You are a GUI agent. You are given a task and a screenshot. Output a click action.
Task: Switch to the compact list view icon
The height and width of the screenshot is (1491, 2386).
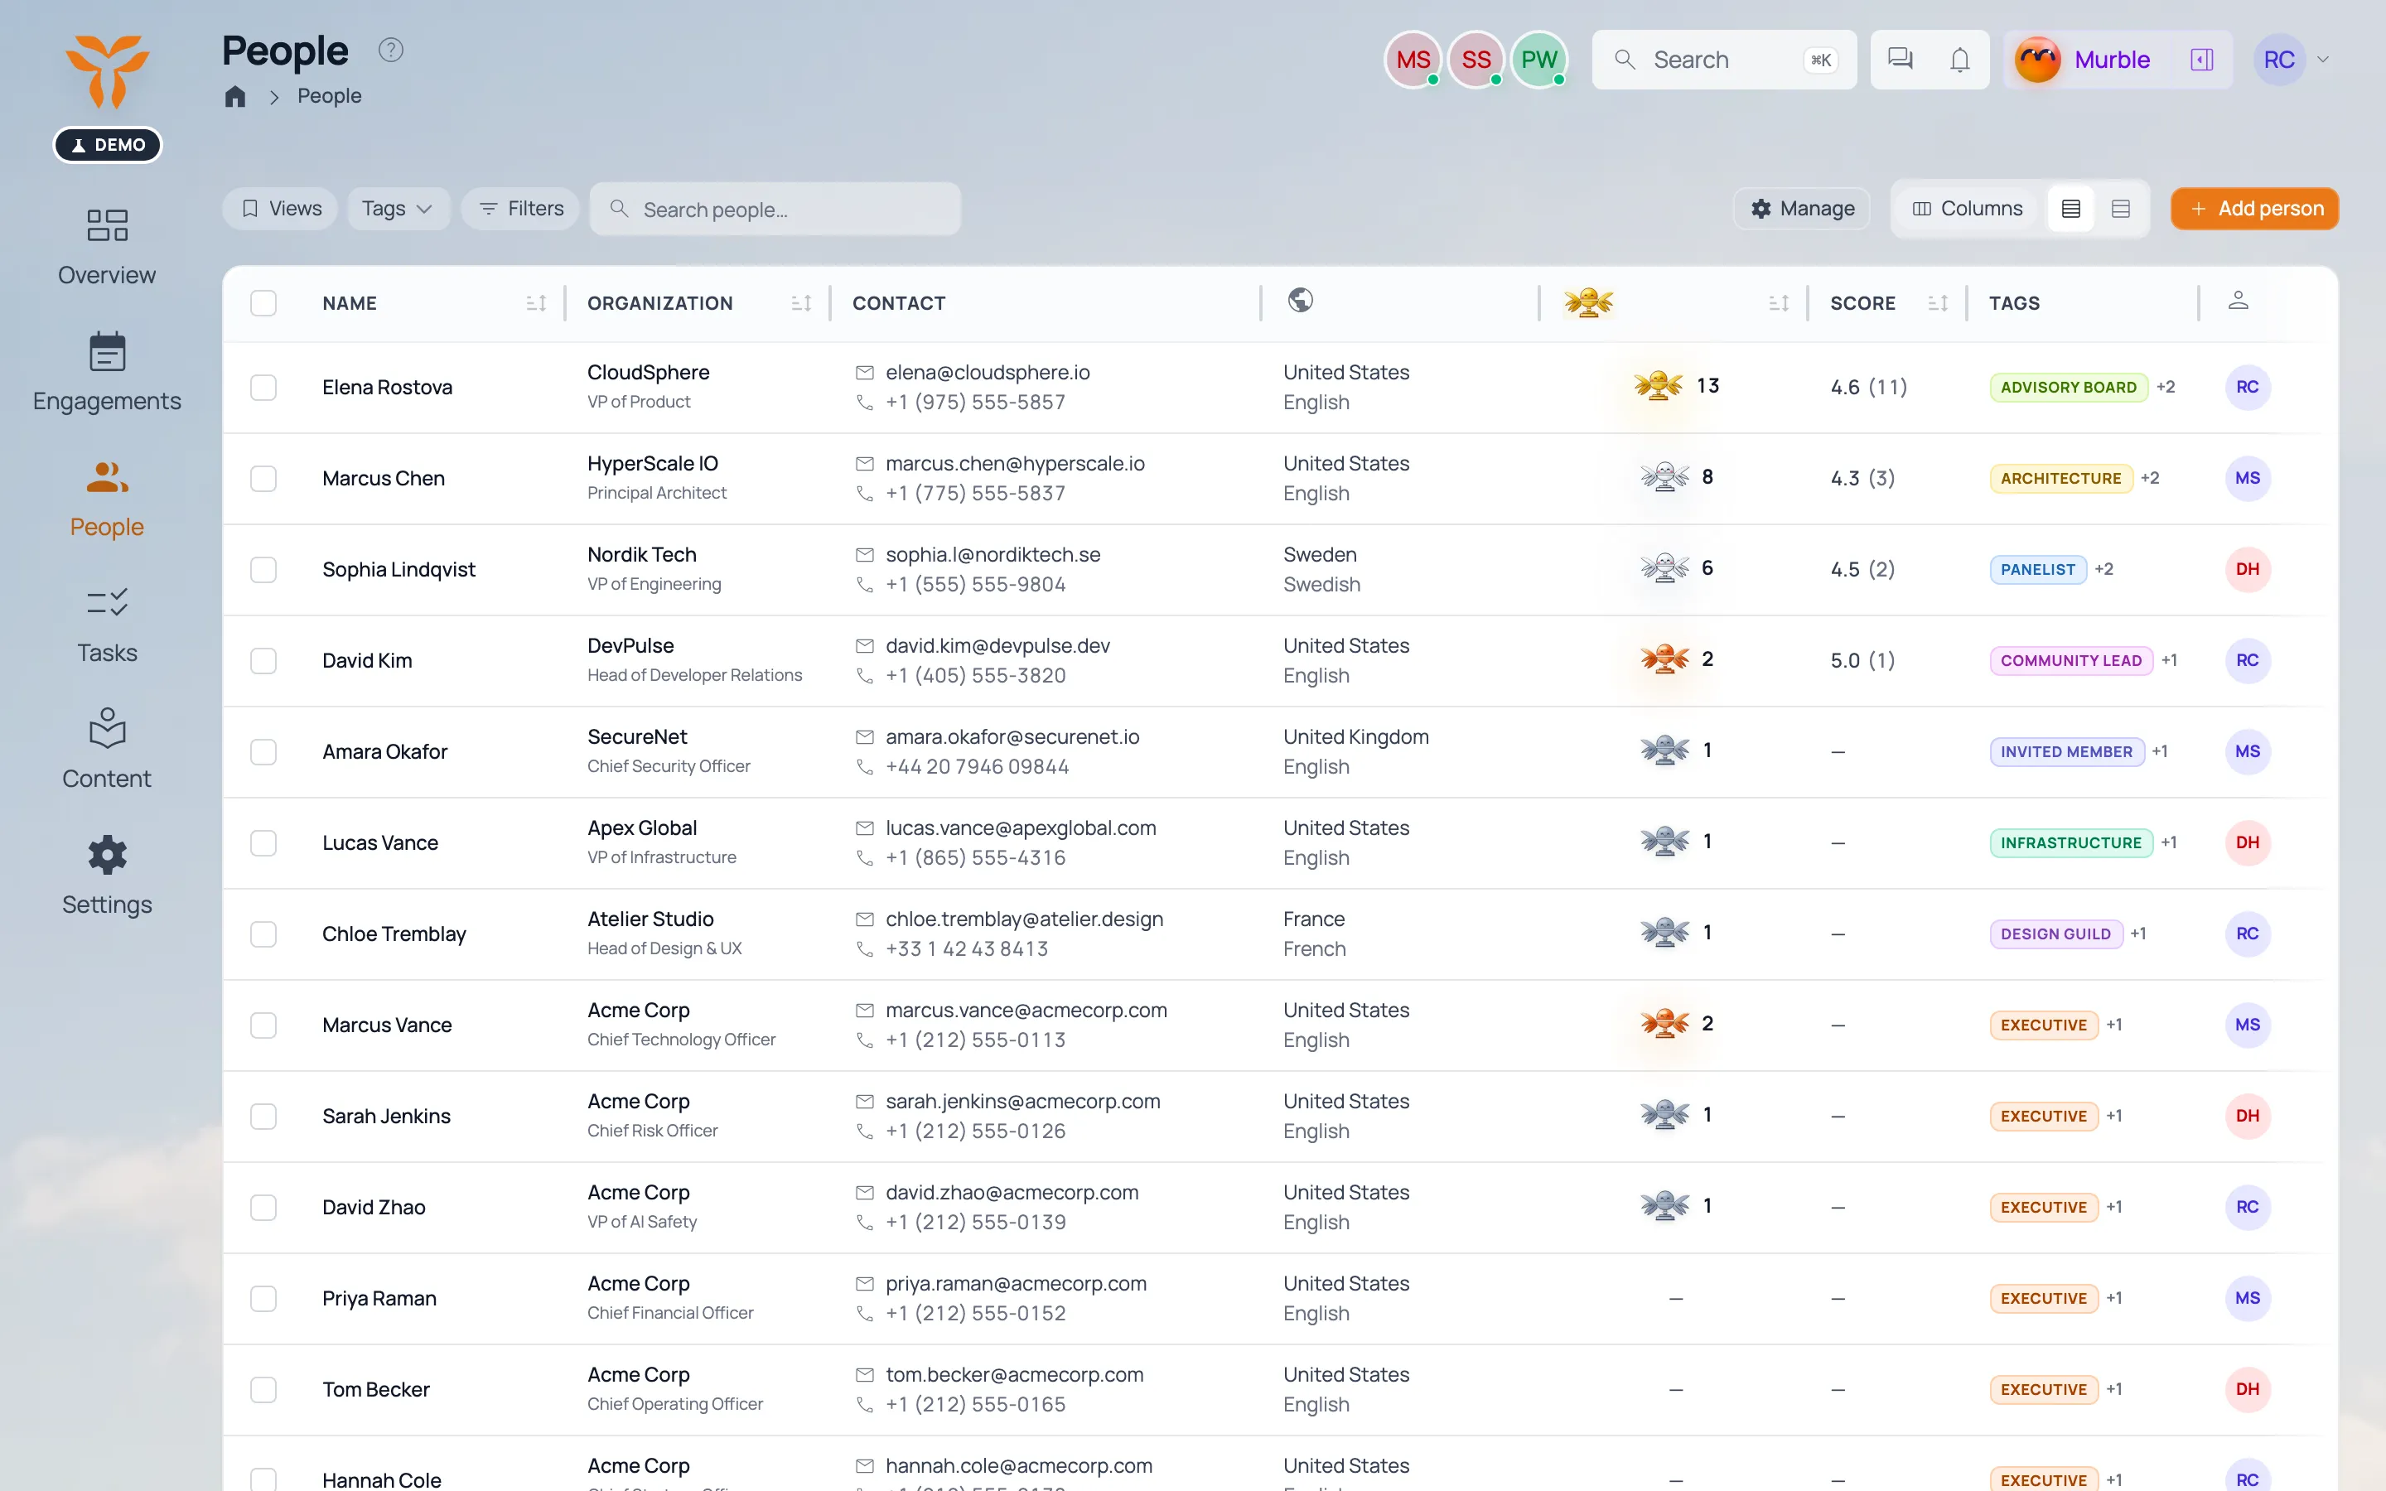2070,208
